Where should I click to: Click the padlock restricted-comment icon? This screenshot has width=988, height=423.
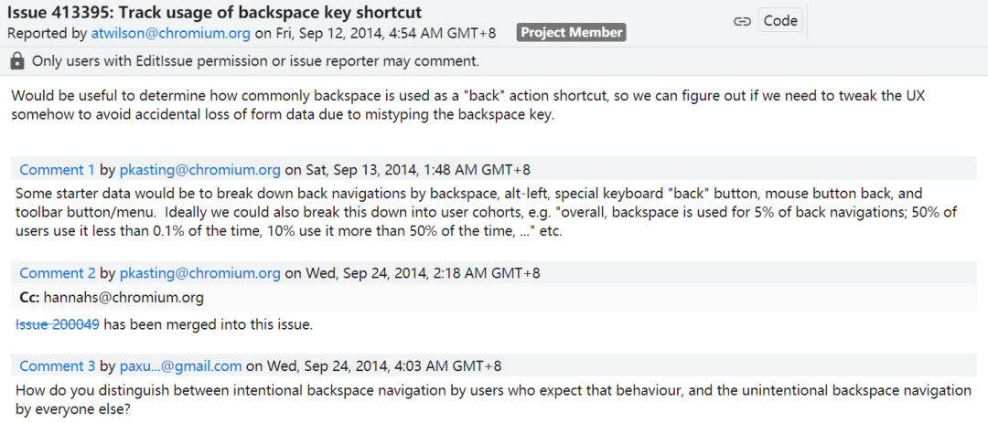(17, 61)
